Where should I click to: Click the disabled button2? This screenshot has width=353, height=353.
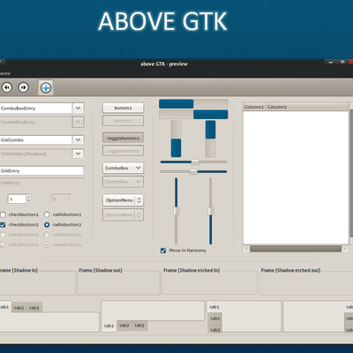(123, 121)
